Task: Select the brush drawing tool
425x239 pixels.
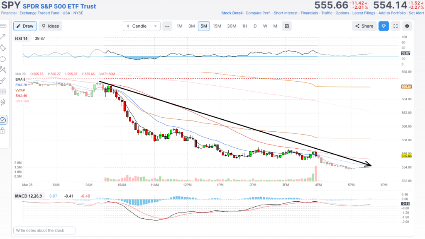Action: tap(3, 80)
